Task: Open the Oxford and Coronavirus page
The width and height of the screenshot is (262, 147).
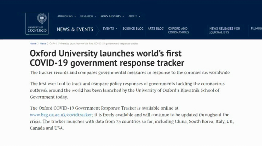Action: tap(178, 30)
